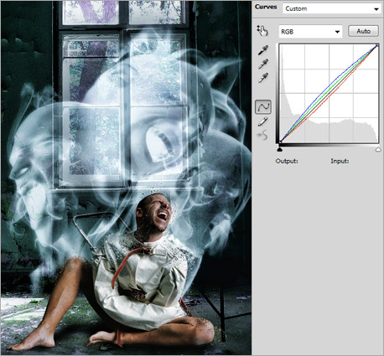This screenshot has height=356, width=384.
Task: Click the bottom-left curve endpoint
Action: coord(280,142)
